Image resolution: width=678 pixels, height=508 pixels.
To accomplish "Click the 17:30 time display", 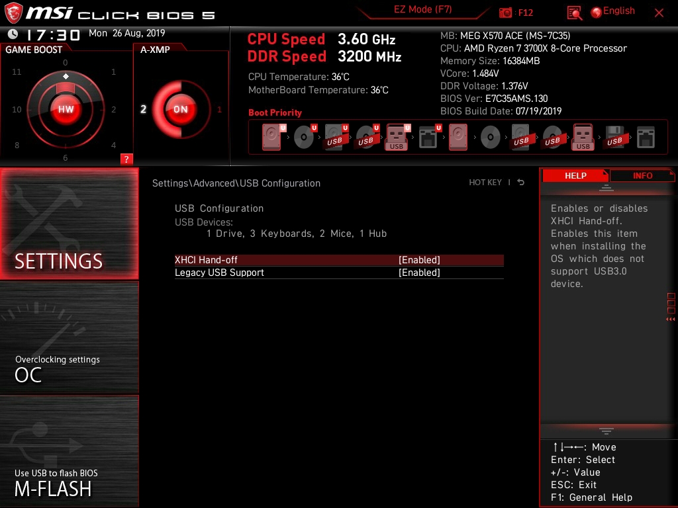I will click(53, 34).
